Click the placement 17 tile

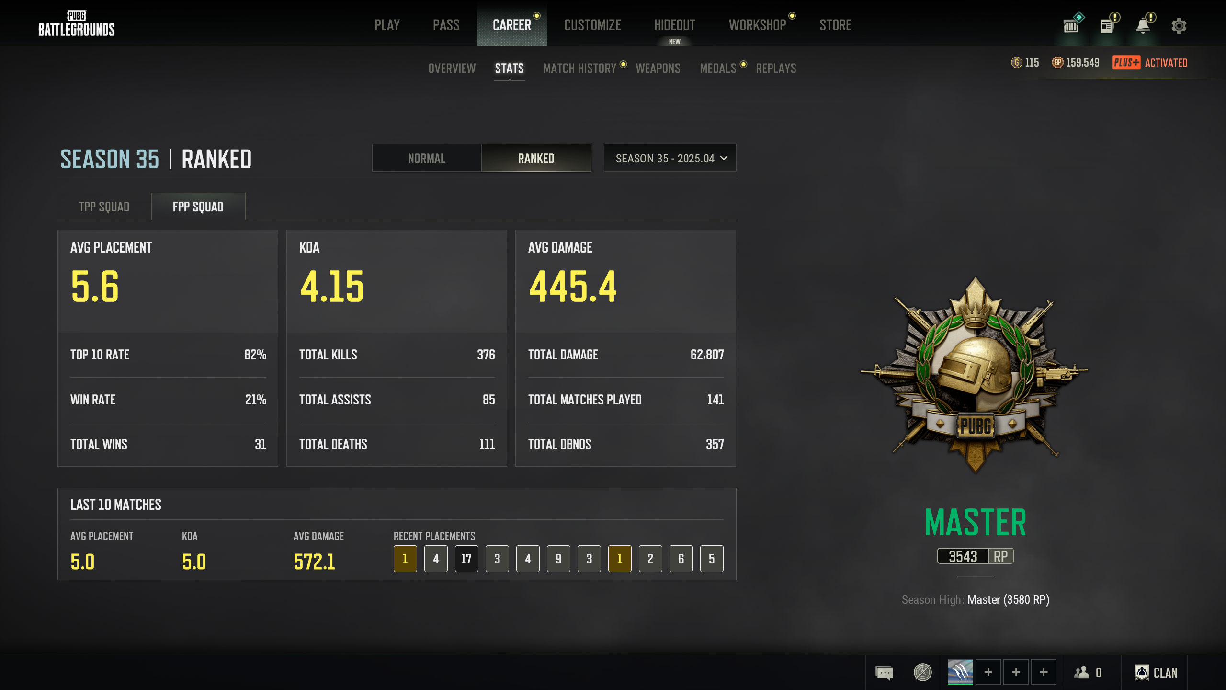466,559
